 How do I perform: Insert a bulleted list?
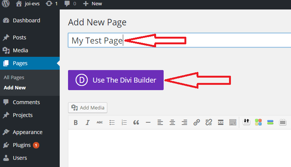click(x=112, y=122)
